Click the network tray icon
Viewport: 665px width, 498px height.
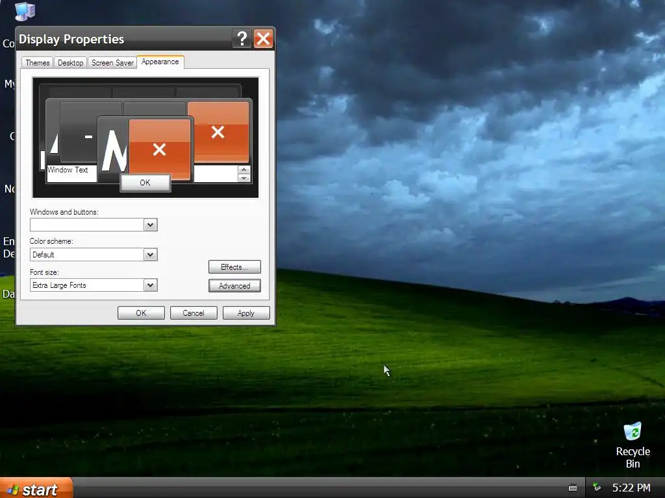(x=597, y=487)
